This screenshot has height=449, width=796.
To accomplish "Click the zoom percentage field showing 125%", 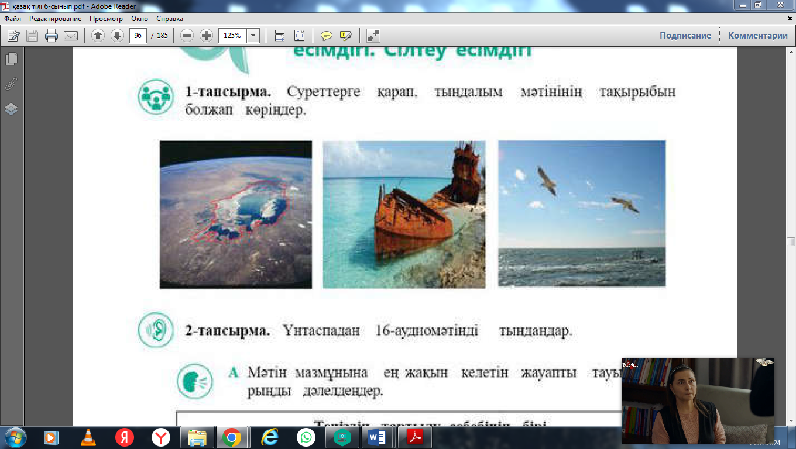I will [x=233, y=36].
